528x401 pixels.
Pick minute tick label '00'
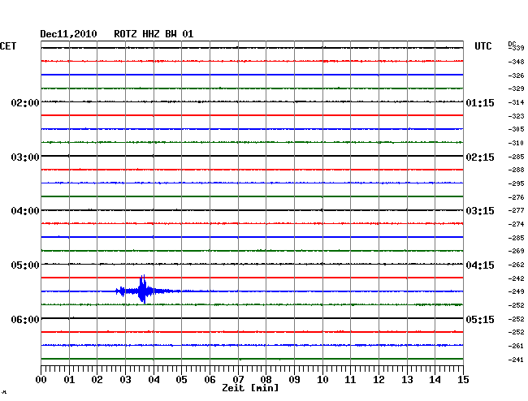[x=41, y=380]
